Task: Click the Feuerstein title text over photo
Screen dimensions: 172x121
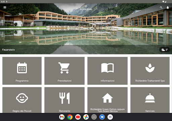Action: tap(8, 50)
